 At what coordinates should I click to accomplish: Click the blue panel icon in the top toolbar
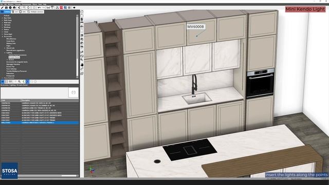(x=65, y=8)
